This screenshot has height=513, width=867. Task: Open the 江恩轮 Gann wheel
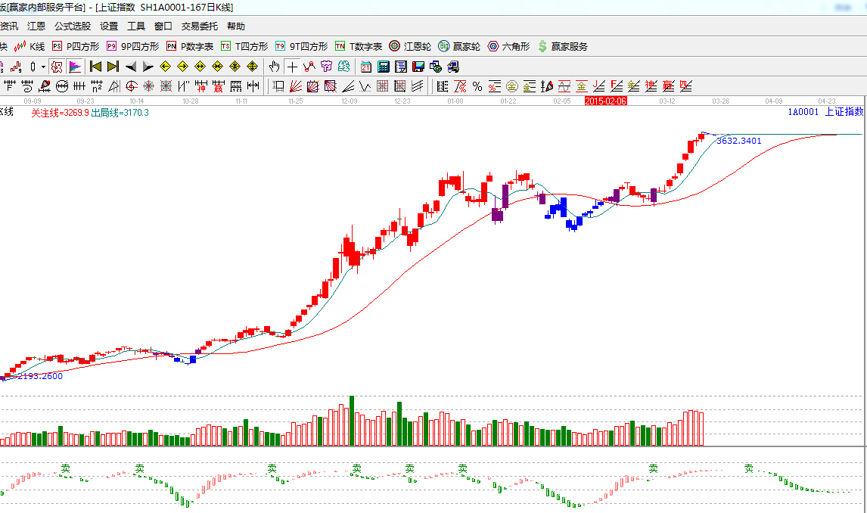point(410,46)
